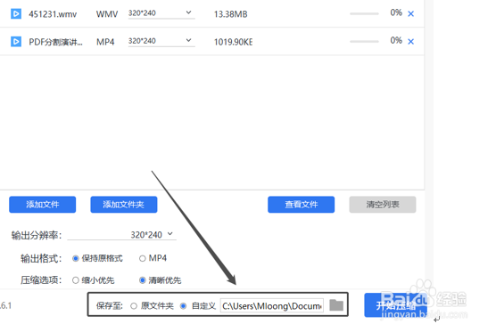Click the 添加文件夹 button

click(124, 205)
